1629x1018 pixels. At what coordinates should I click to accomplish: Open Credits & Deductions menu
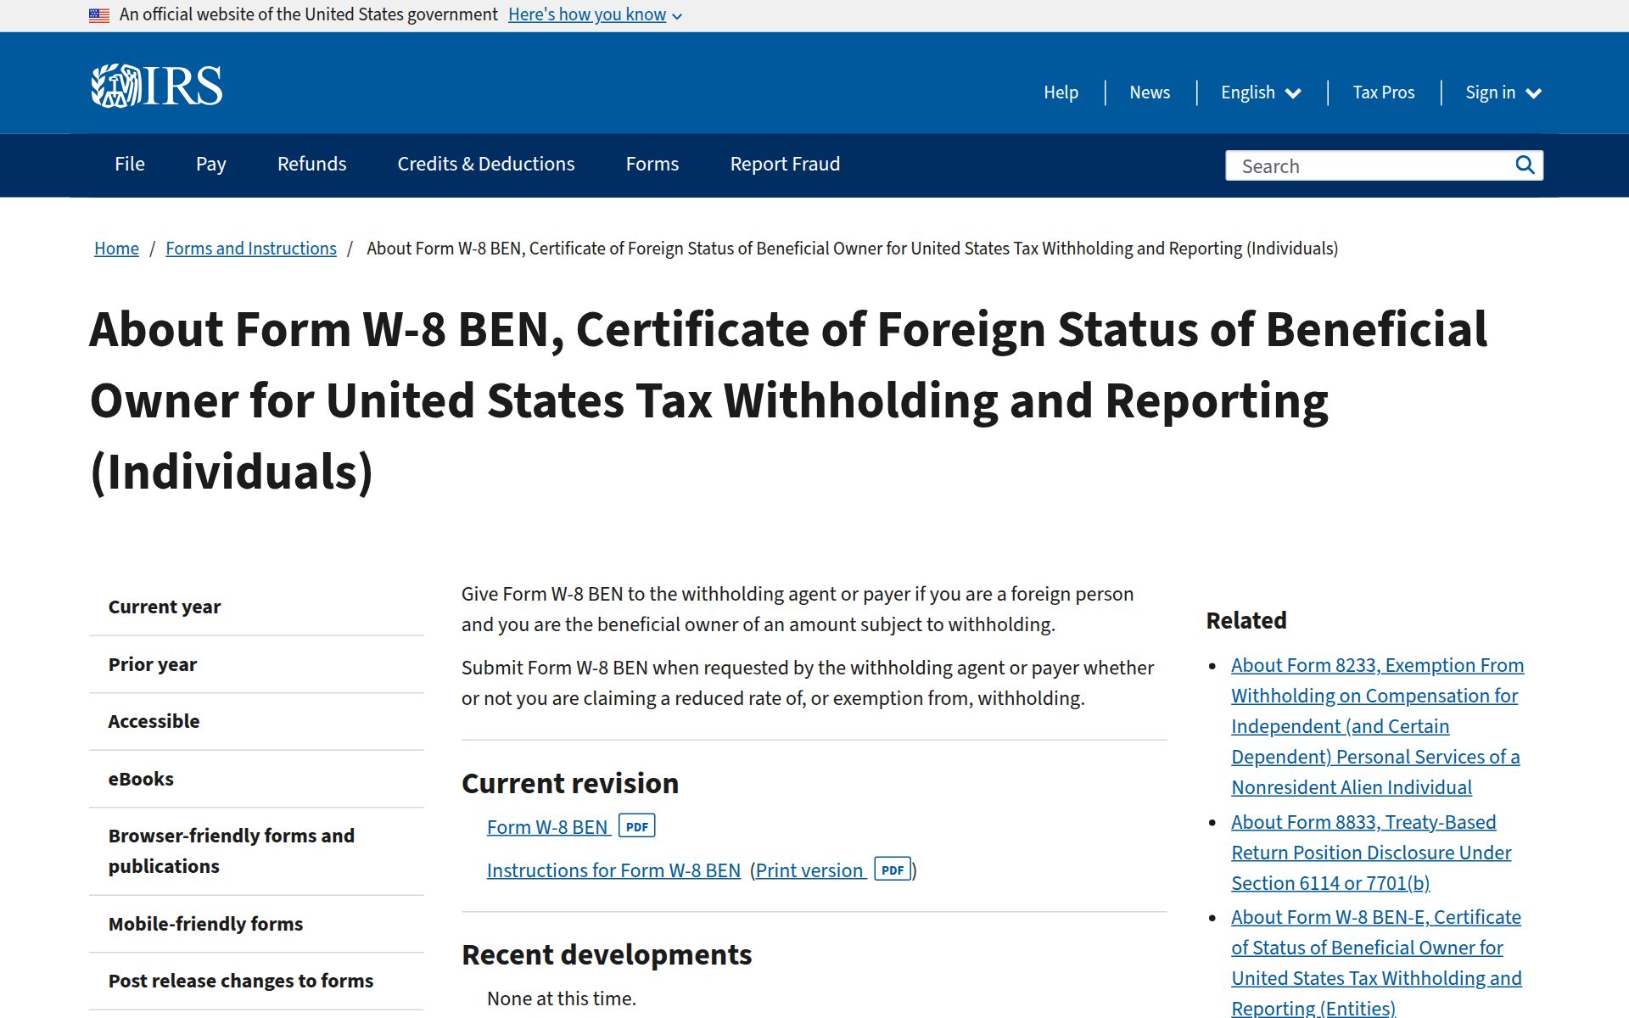pos(486,165)
